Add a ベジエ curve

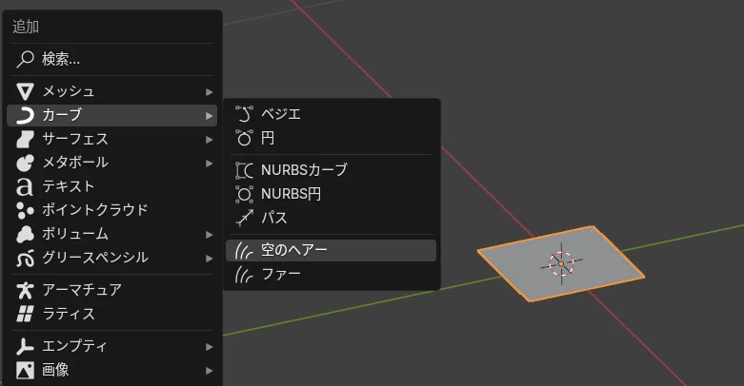[331, 114]
